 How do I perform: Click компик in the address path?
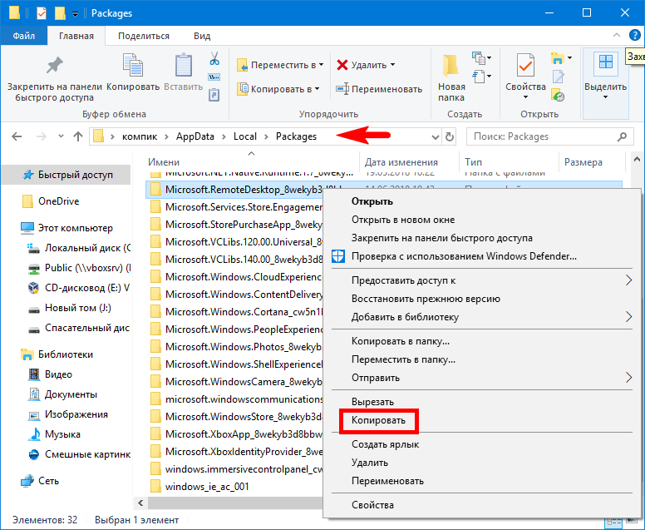pyautogui.click(x=140, y=136)
